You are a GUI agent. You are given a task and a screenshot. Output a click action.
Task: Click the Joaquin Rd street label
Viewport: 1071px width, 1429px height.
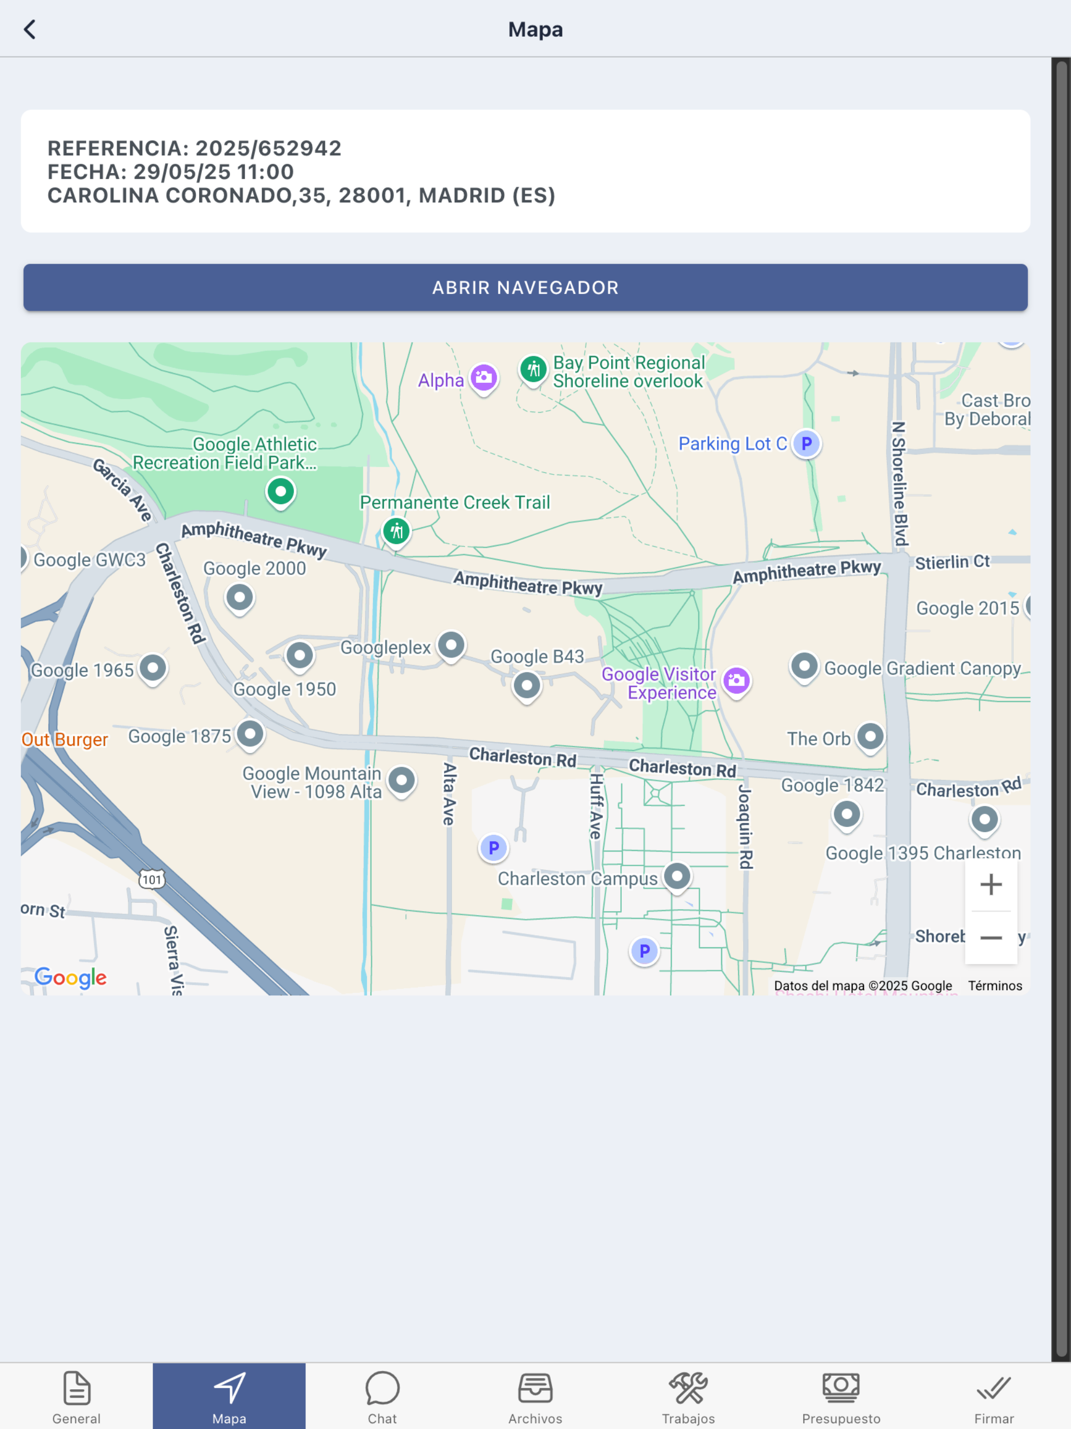[x=745, y=827]
